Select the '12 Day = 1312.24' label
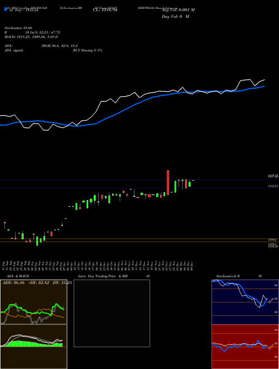279x369 pixels. tap(24, 10)
